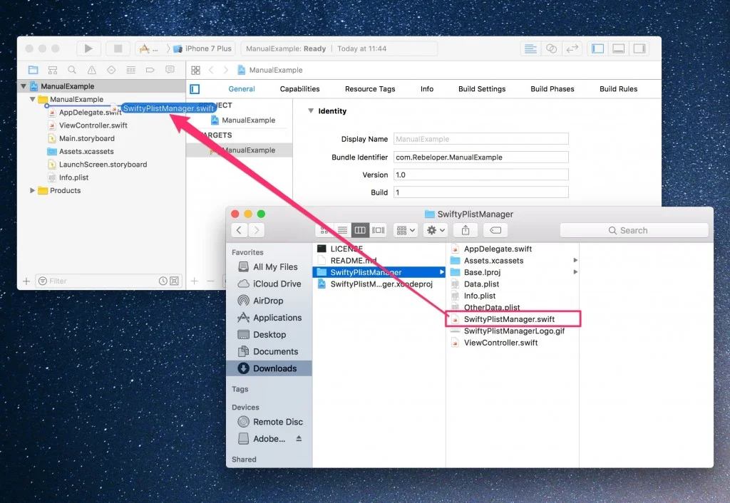Click the Version field

[481, 175]
